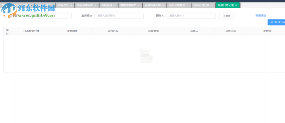The width and height of the screenshot is (285, 123).
Task: Click the 序号 column header
Action: coord(7,31)
